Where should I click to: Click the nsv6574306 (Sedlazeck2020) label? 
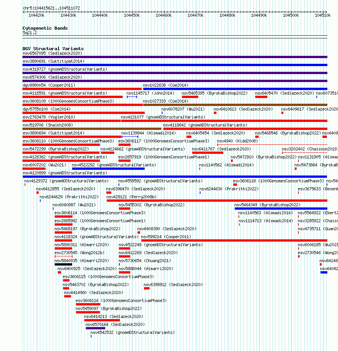pyautogui.click(x=52, y=77)
